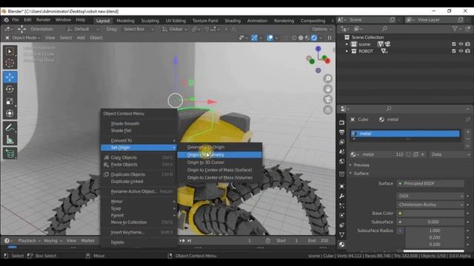
Task: Click the timeline End frame field
Action: [x=318, y=241]
